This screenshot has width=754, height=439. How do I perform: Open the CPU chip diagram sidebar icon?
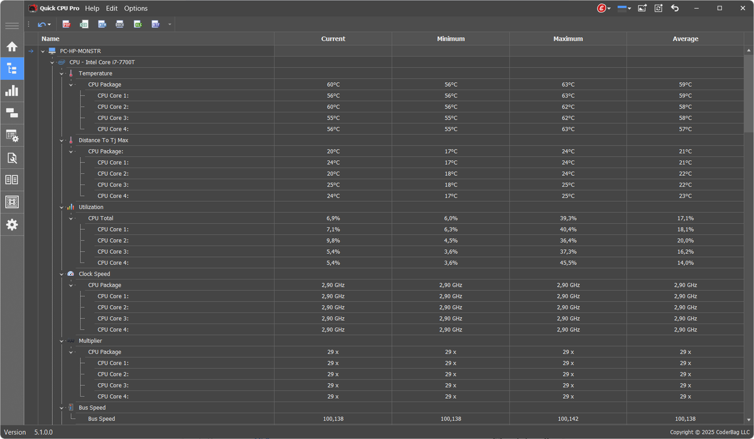click(12, 202)
